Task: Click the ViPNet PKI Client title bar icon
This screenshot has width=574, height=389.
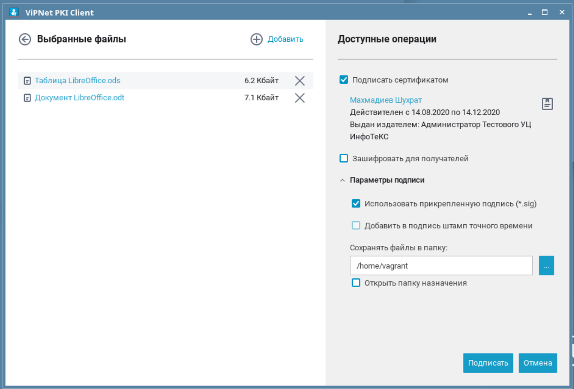Action: 14,12
